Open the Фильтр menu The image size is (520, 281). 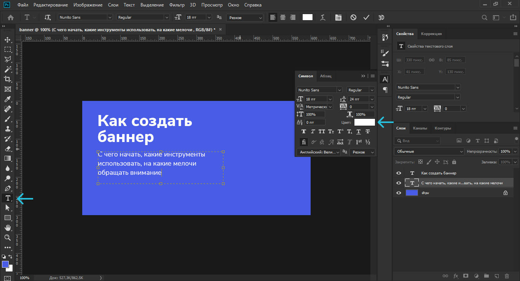pos(177,5)
